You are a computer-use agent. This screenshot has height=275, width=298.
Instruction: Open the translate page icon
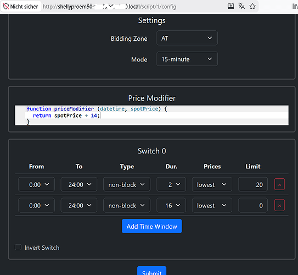point(241,6)
